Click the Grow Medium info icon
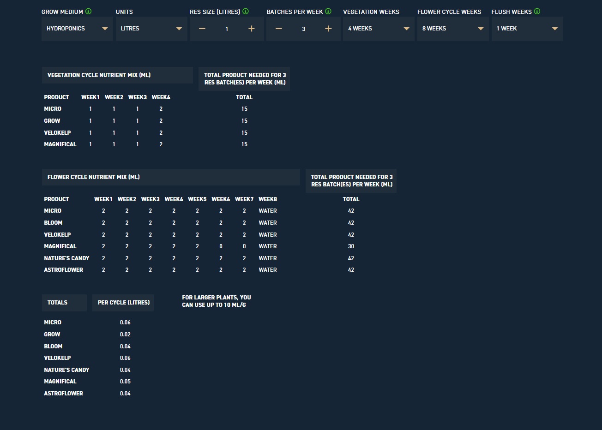Screen dimensions: 602x430 coord(88,12)
